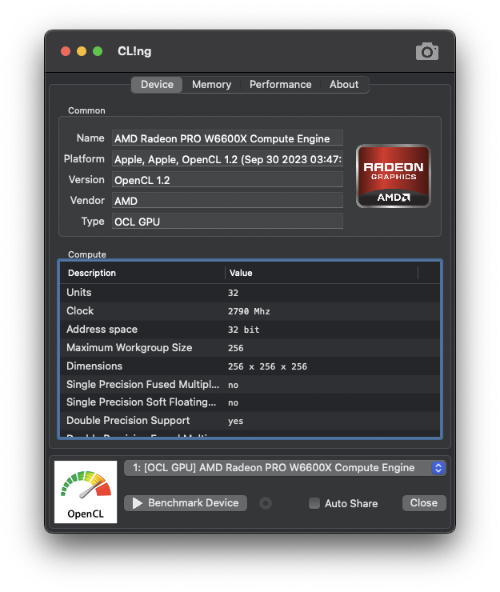The image size is (500, 592).
Task: Select the Maximum Workgroup Size row
Action: pyautogui.click(x=250, y=348)
